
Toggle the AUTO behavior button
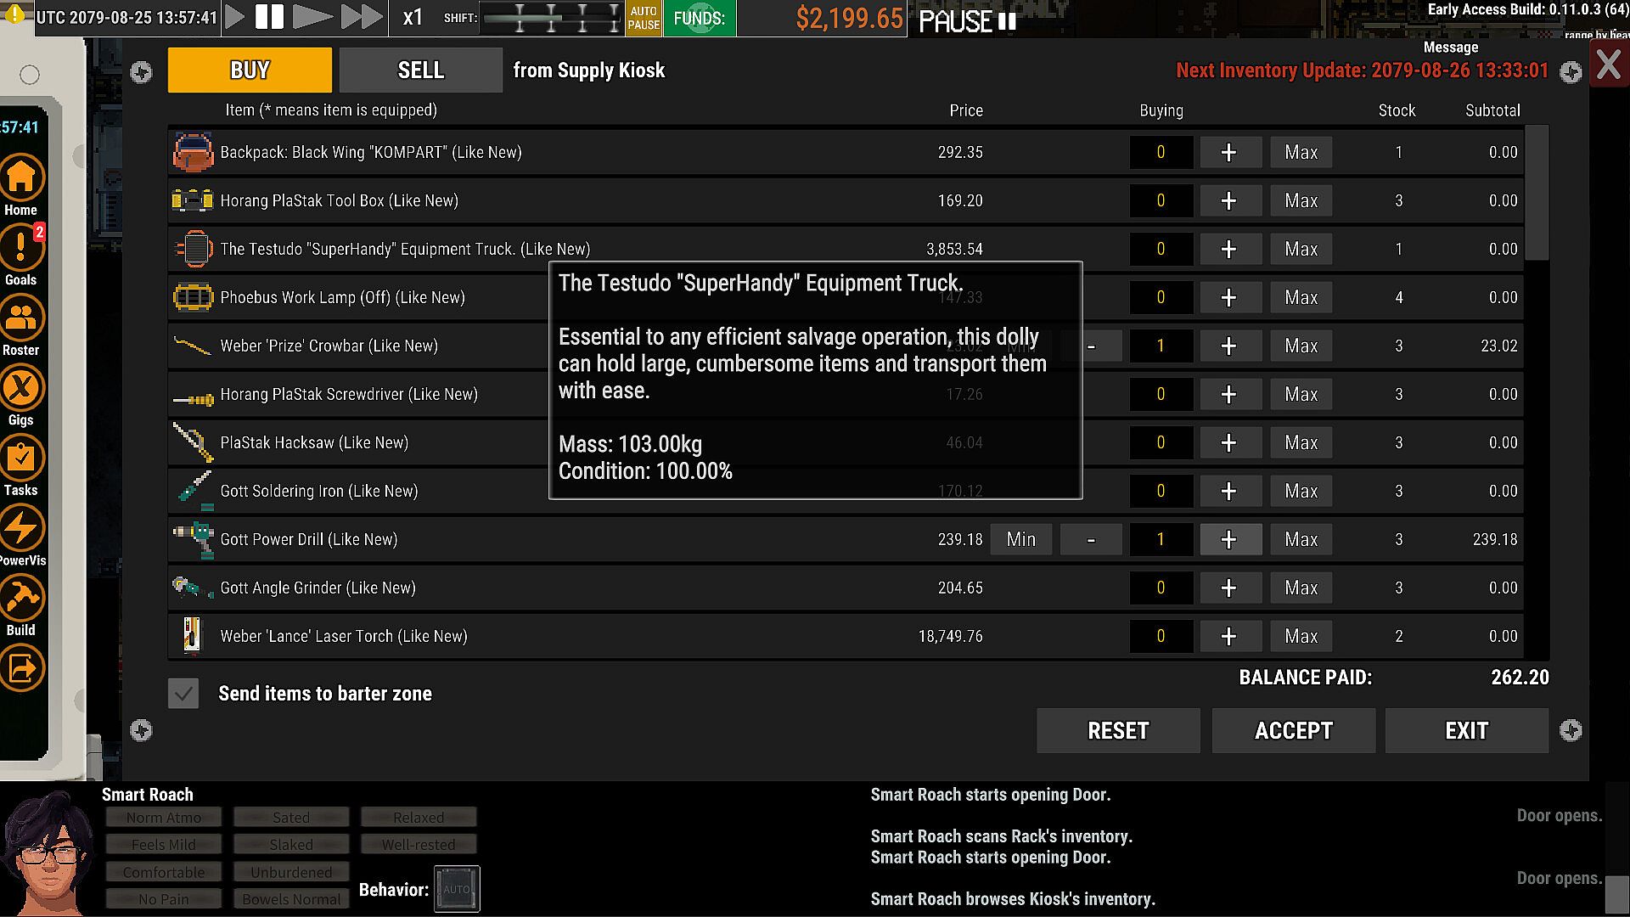pyautogui.click(x=457, y=889)
